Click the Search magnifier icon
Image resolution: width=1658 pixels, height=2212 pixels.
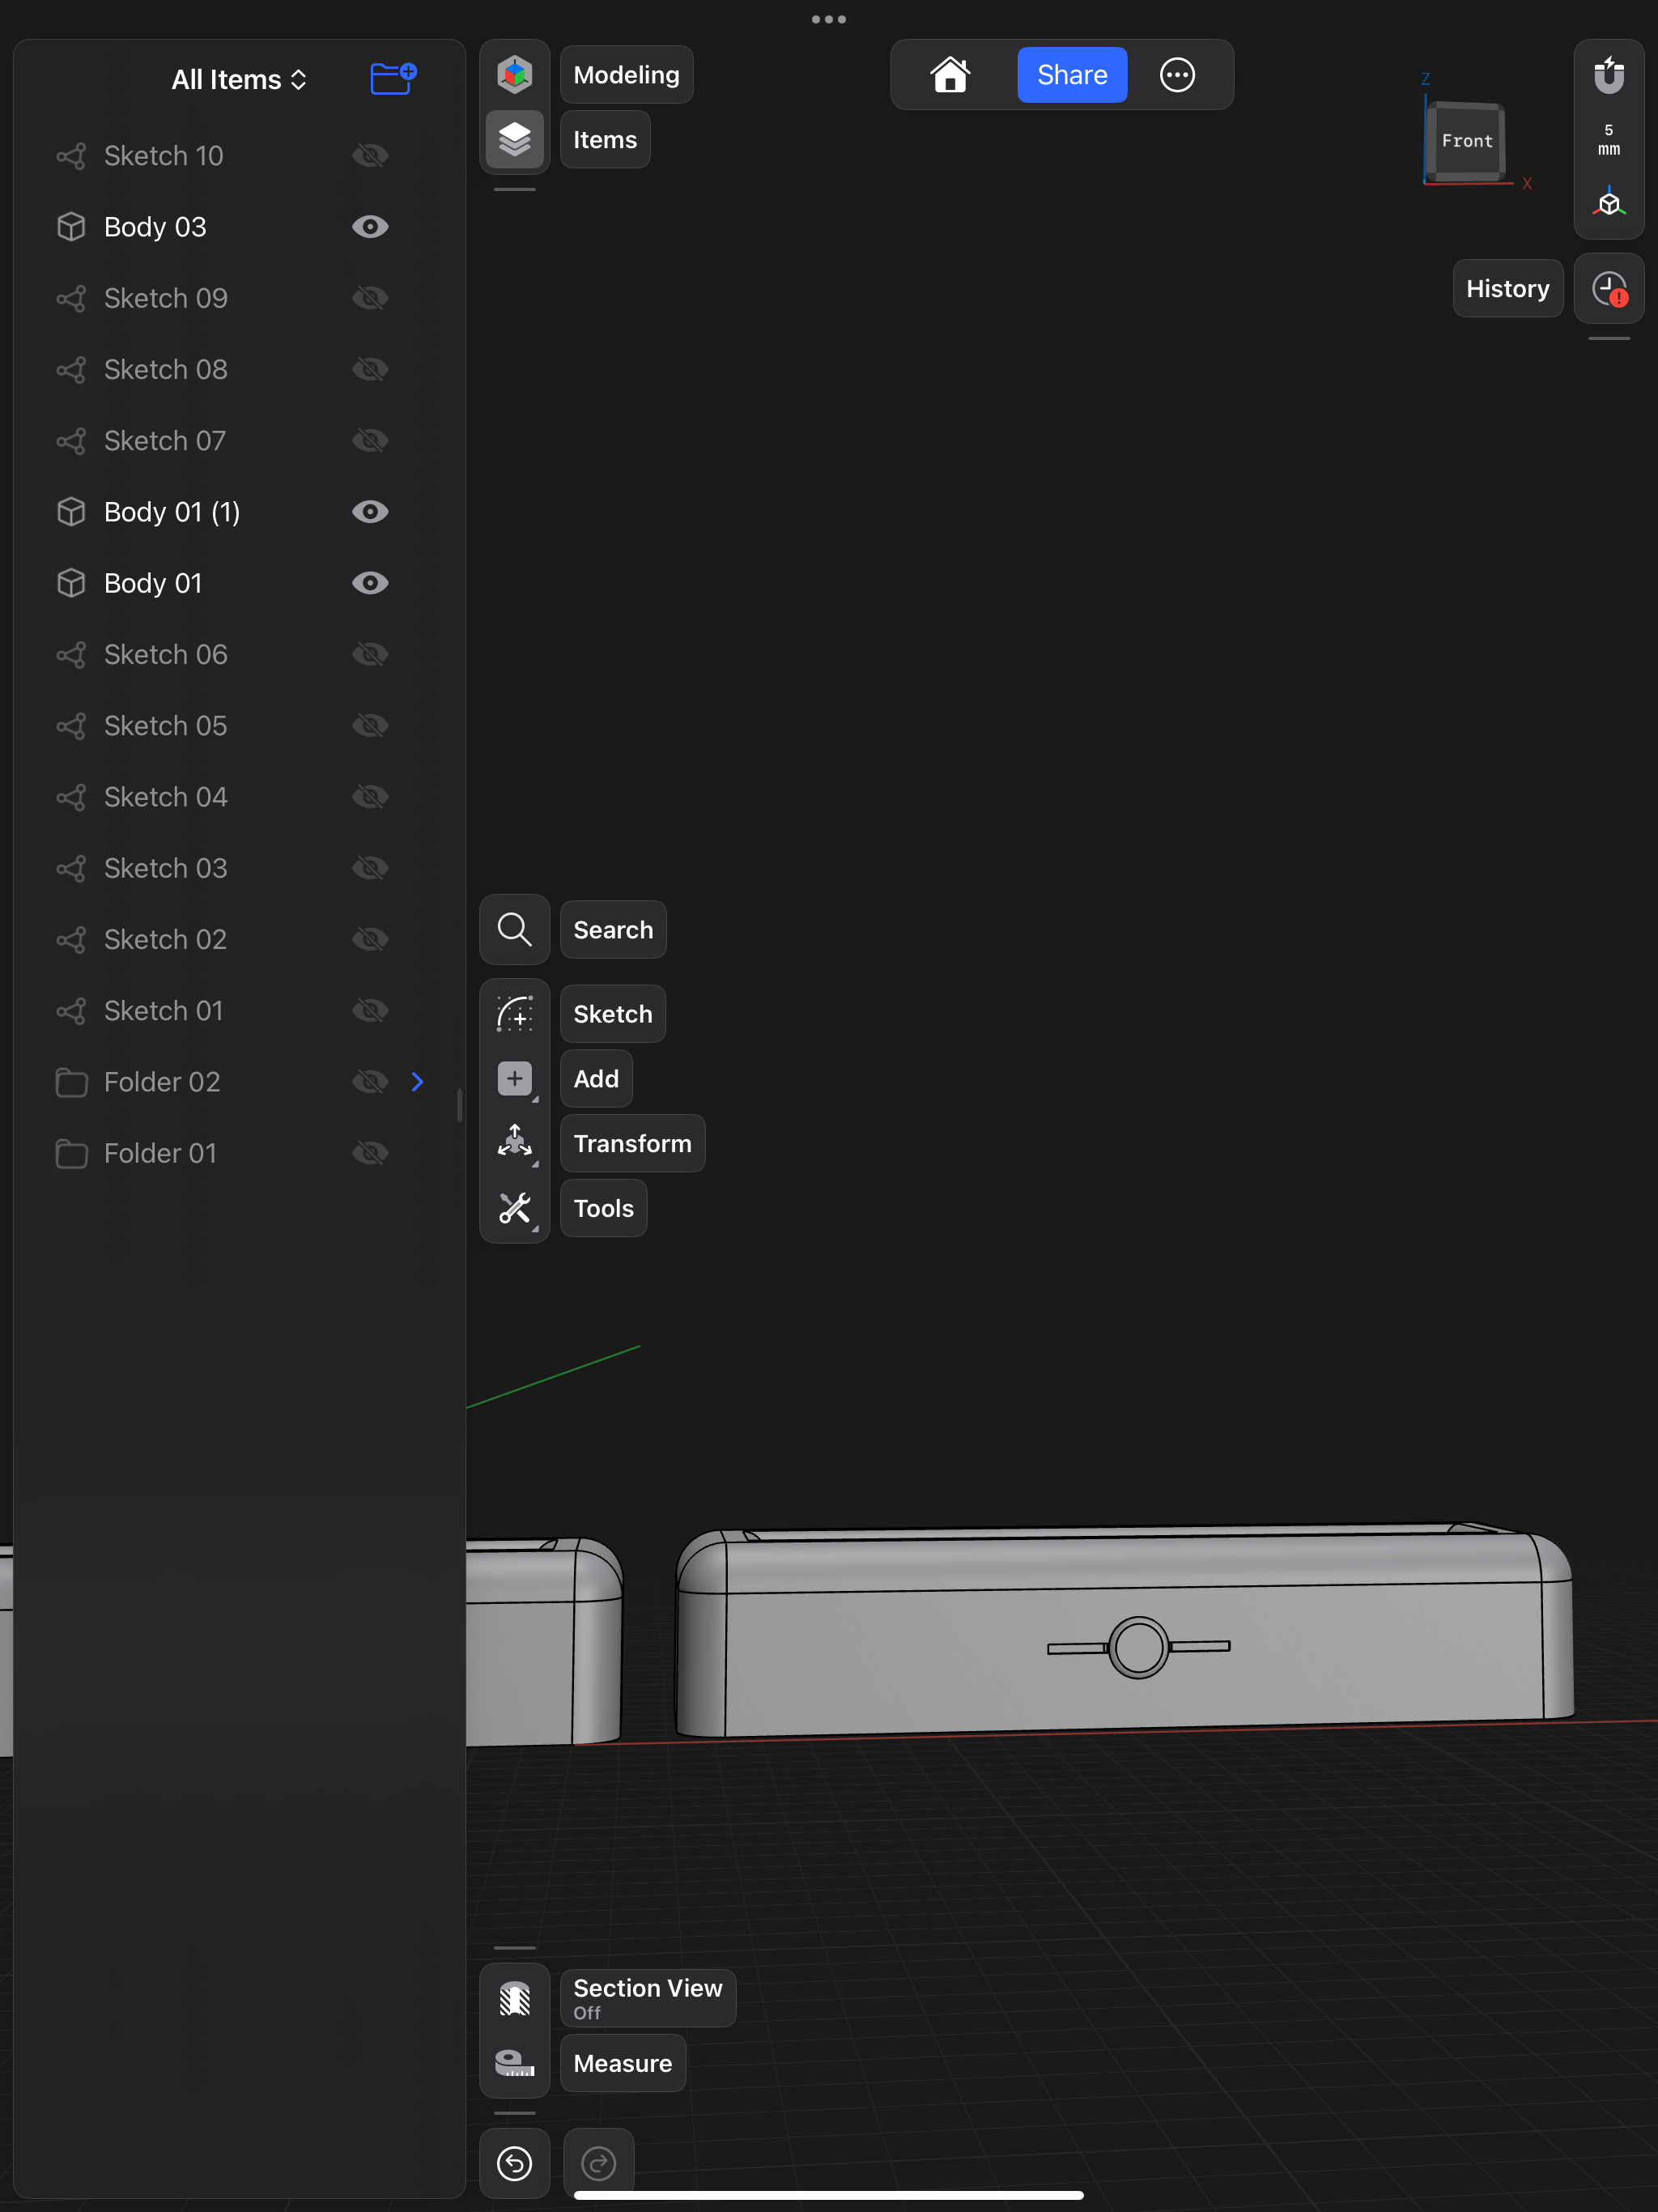(x=514, y=929)
